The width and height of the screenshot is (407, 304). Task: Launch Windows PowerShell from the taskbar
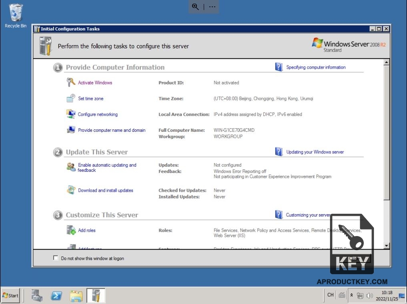click(x=56, y=296)
